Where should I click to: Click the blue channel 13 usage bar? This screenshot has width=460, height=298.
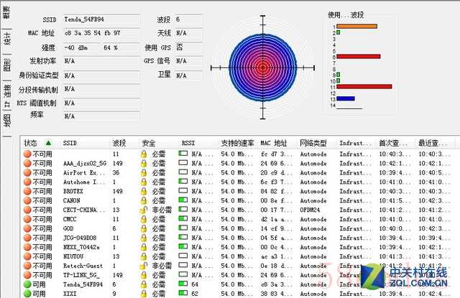[346, 98]
